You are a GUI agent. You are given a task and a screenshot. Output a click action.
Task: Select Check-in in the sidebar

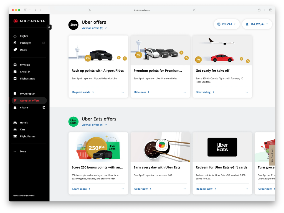click(25, 72)
